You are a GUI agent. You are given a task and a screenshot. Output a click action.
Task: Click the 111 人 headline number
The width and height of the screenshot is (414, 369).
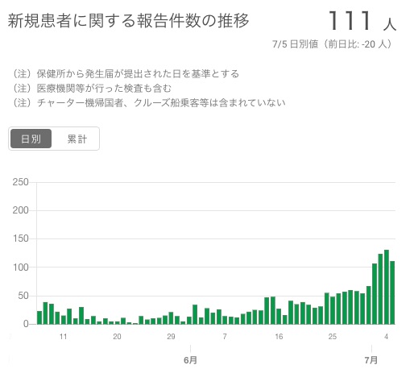(362, 21)
